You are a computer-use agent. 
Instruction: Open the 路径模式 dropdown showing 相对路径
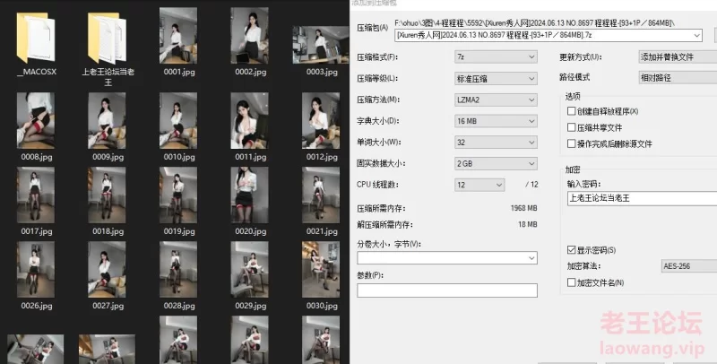(x=678, y=78)
